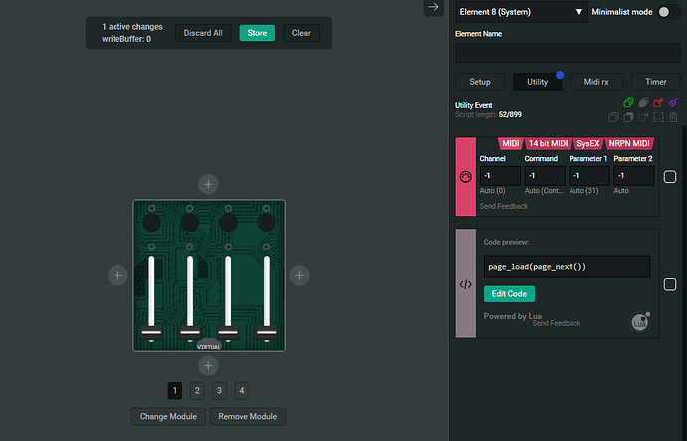Click the trash delete actions icon
The width and height of the screenshot is (687, 441).
pyautogui.click(x=673, y=116)
